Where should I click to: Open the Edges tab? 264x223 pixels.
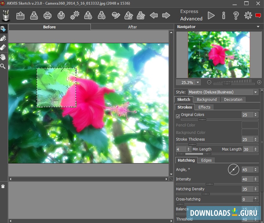point(206,160)
